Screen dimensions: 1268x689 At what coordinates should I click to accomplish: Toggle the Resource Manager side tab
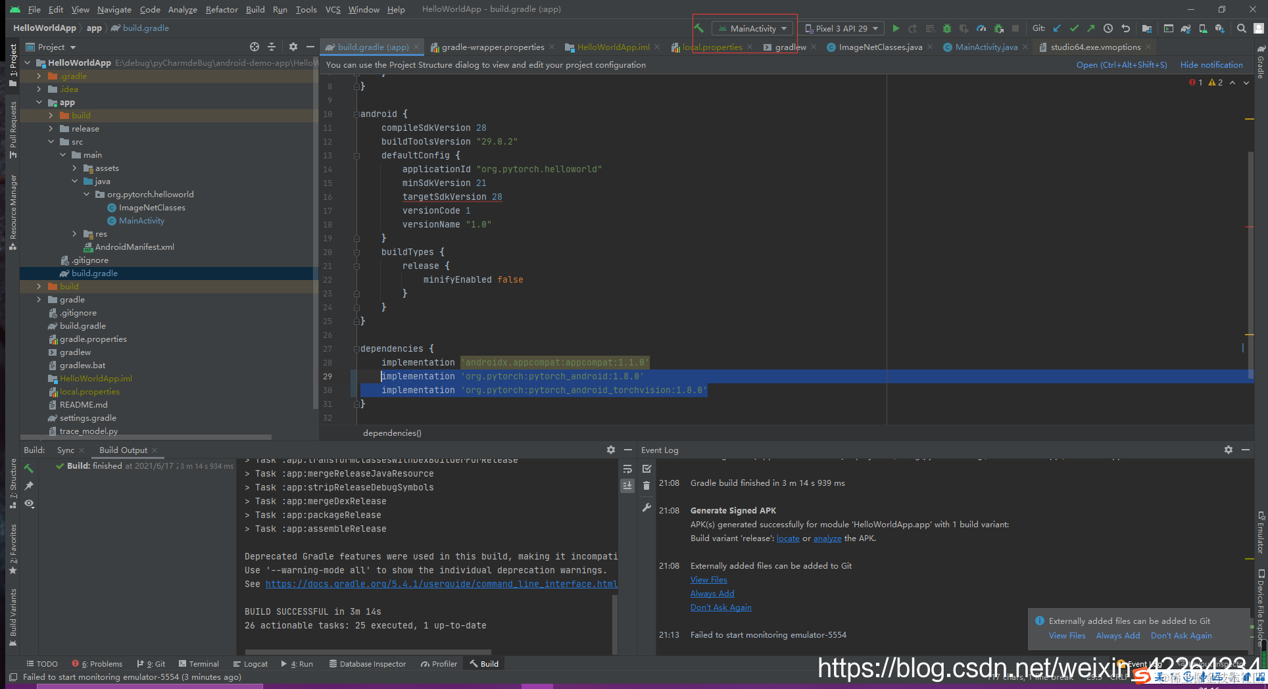tap(13, 212)
